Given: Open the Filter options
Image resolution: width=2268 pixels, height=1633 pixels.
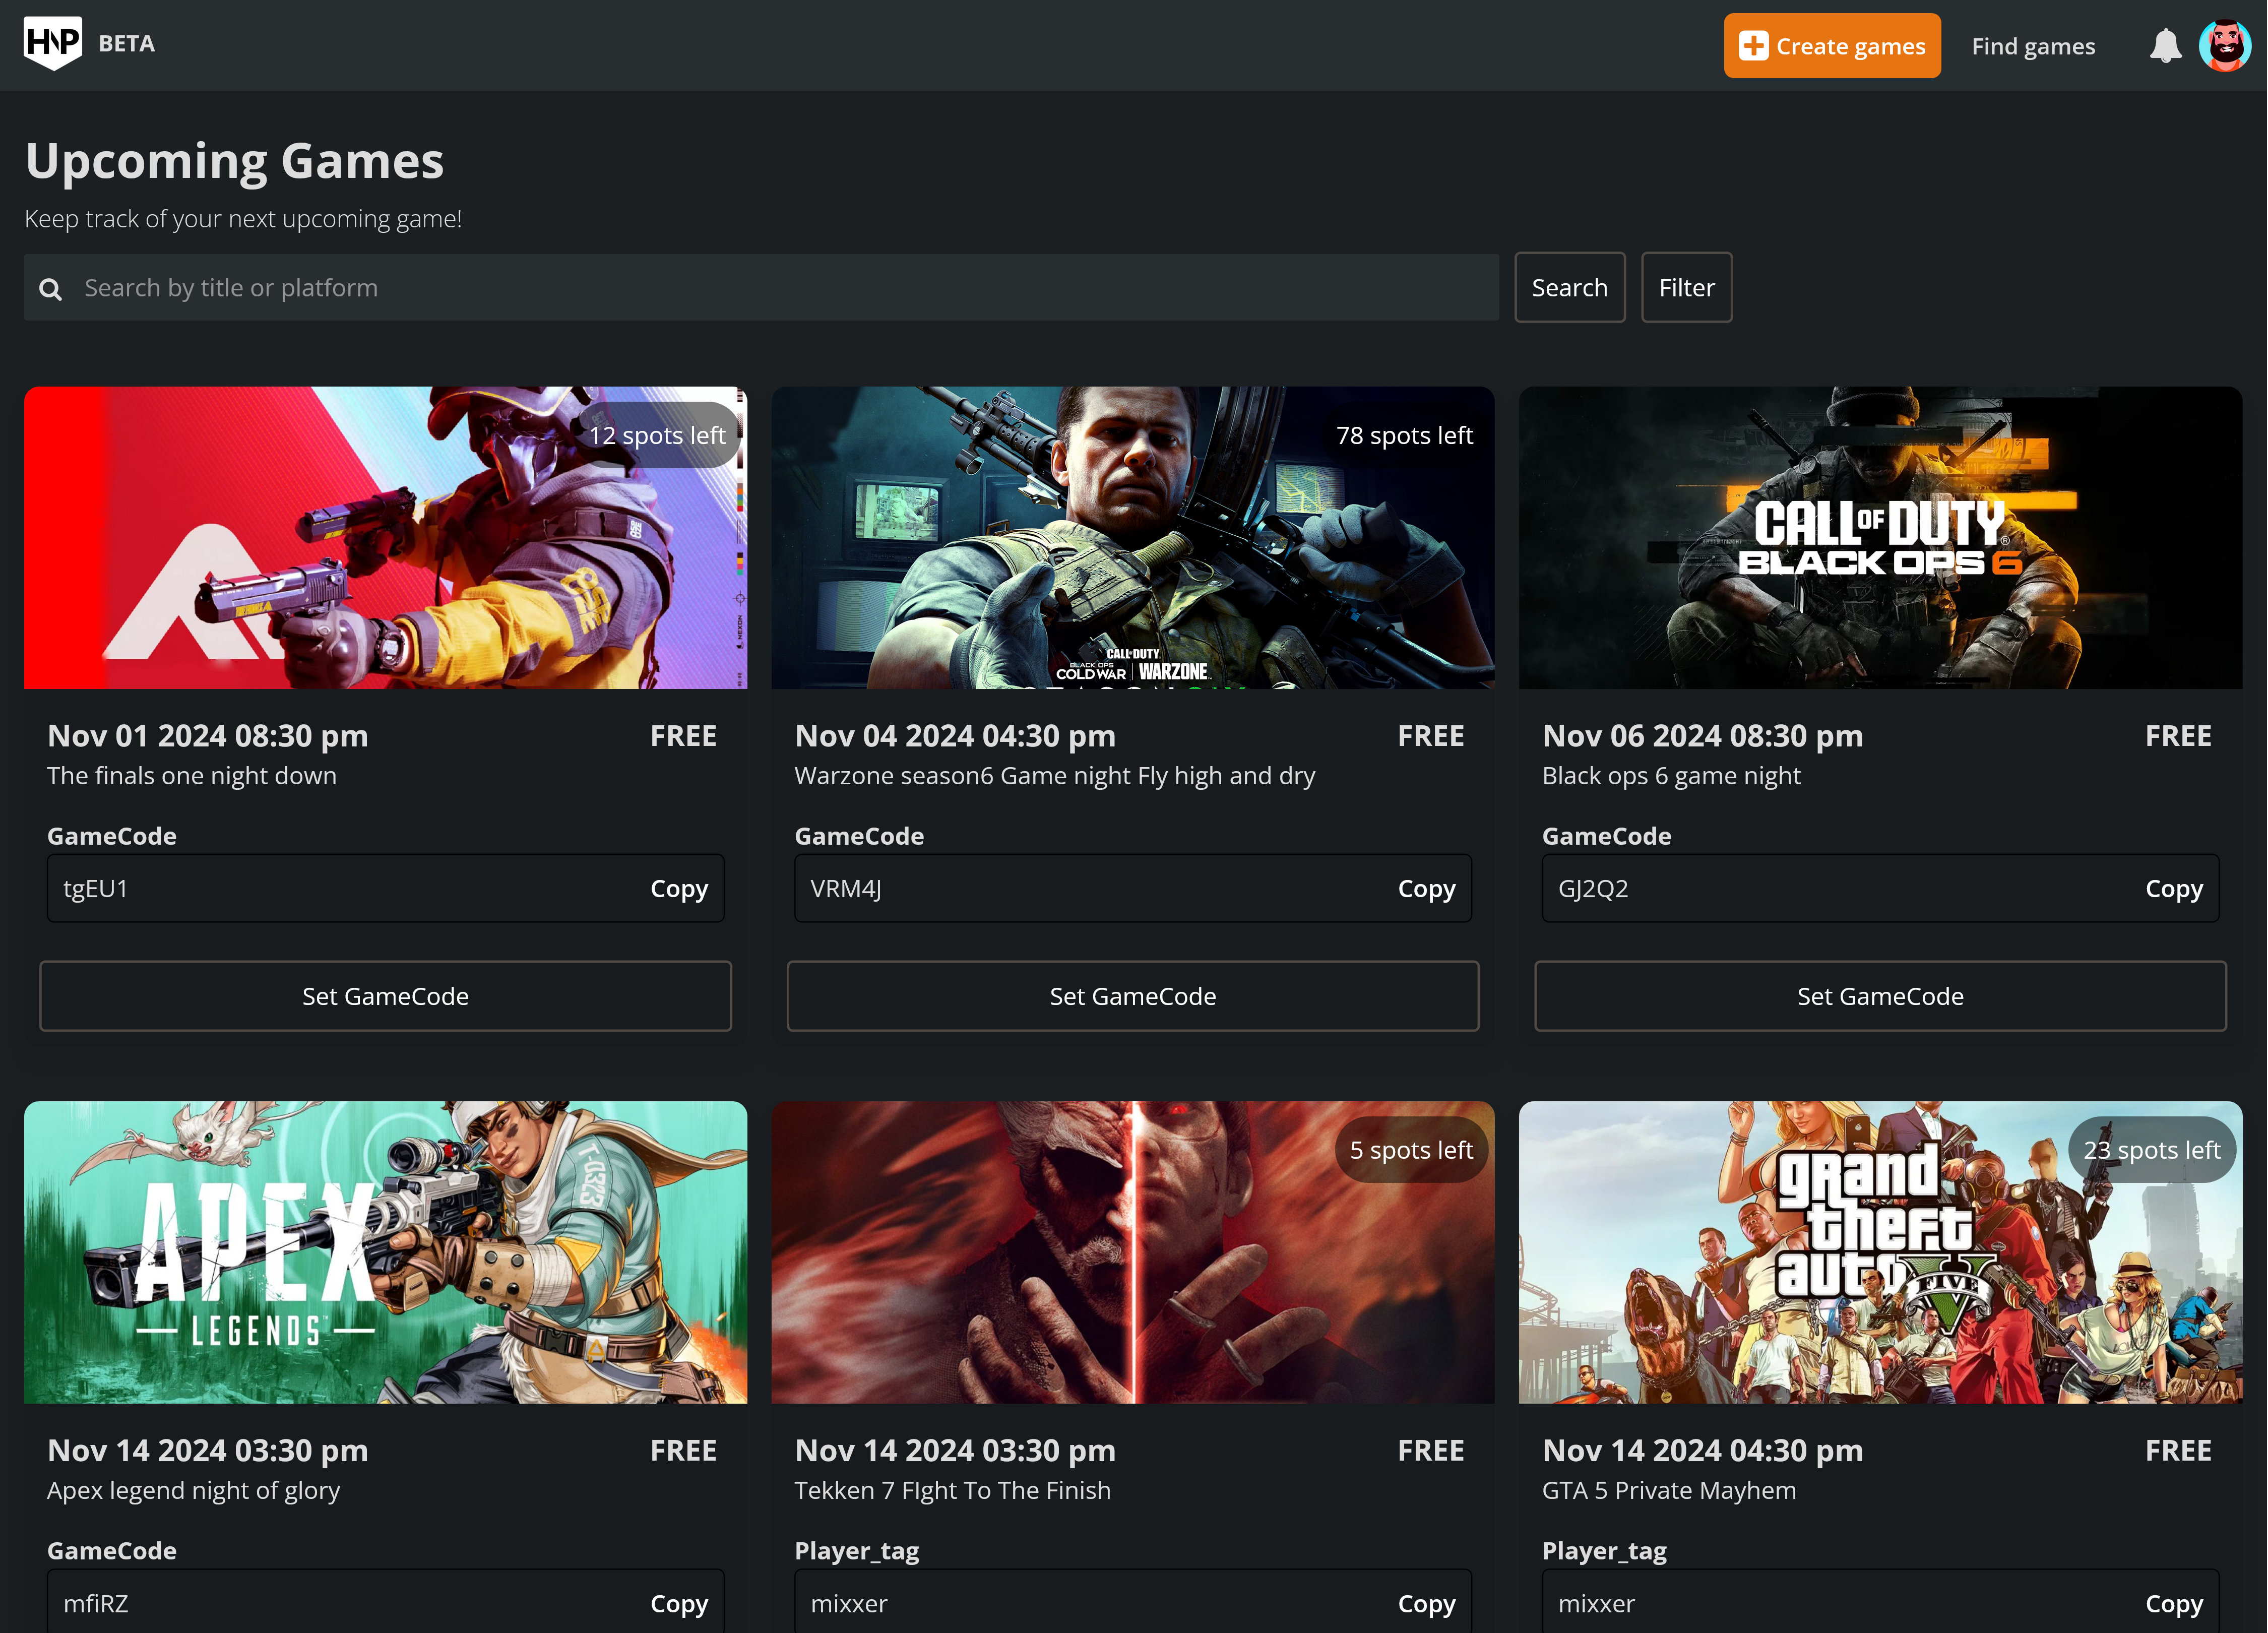Looking at the screenshot, I should click(x=1686, y=288).
